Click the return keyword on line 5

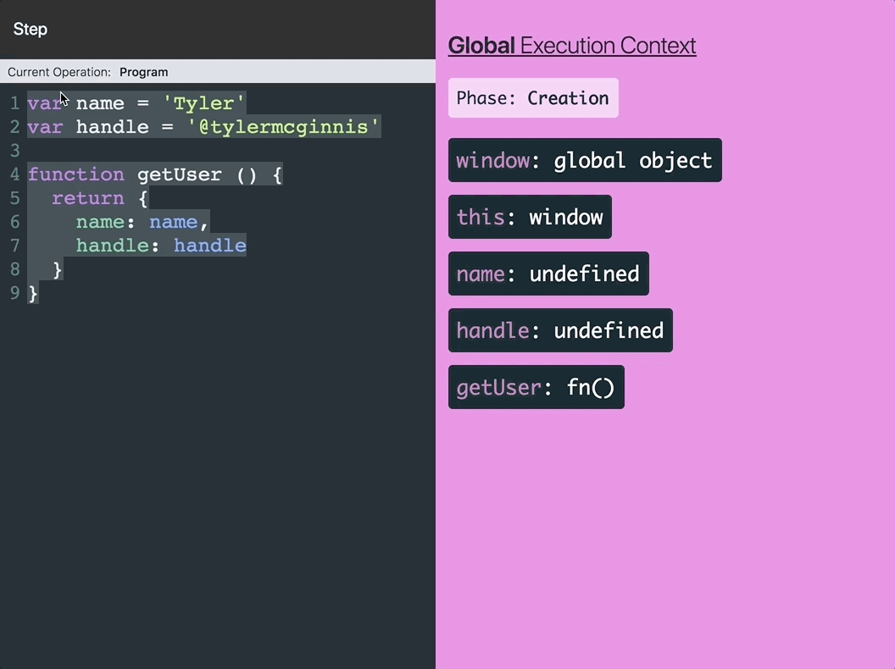87,198
